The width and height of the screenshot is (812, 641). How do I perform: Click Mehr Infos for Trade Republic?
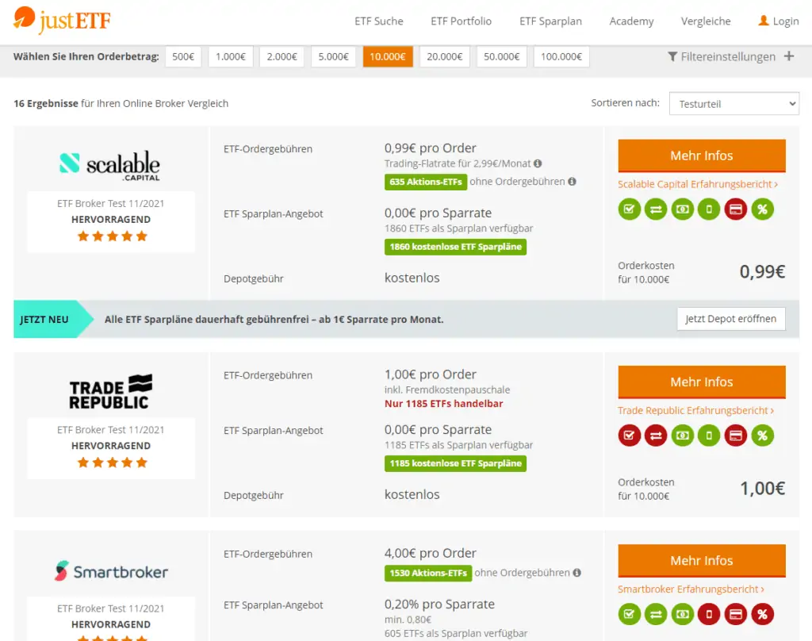coord(702,382)
